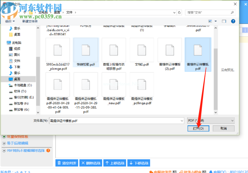
Task: Open the file name history dropdown arrow
Action: pyautogui.click(x=182, y=120)
